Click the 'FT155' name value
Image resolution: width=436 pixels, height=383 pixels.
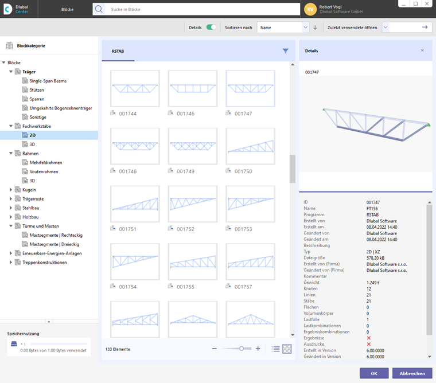(x=372, y=209)
